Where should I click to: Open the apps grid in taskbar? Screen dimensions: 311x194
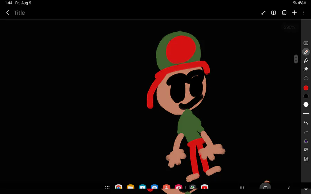click(x=107, y=187)
